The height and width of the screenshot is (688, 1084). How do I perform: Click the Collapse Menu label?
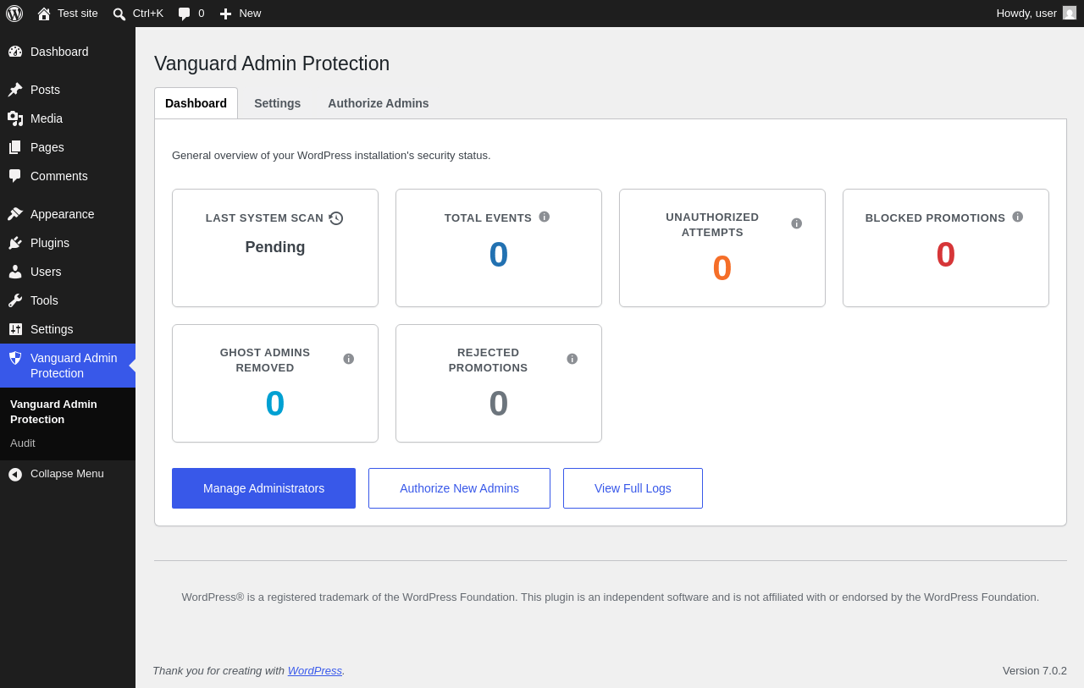click(x=67, y=474)
